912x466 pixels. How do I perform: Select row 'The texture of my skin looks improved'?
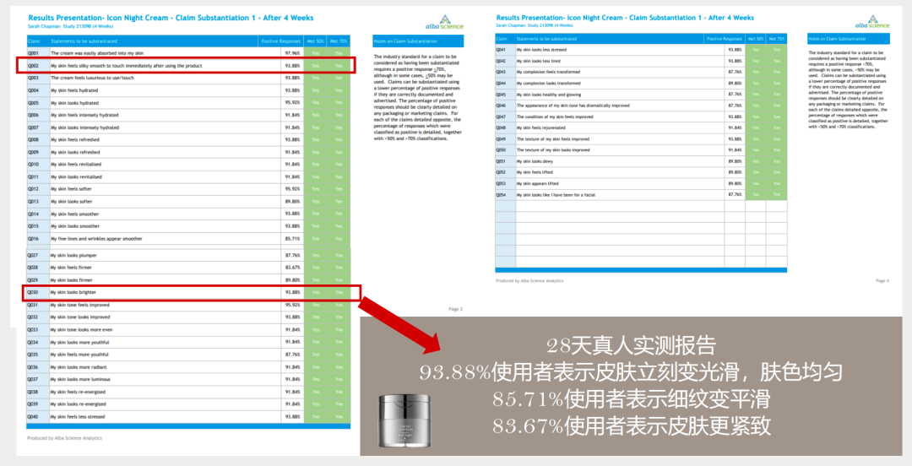pos(641,150)
